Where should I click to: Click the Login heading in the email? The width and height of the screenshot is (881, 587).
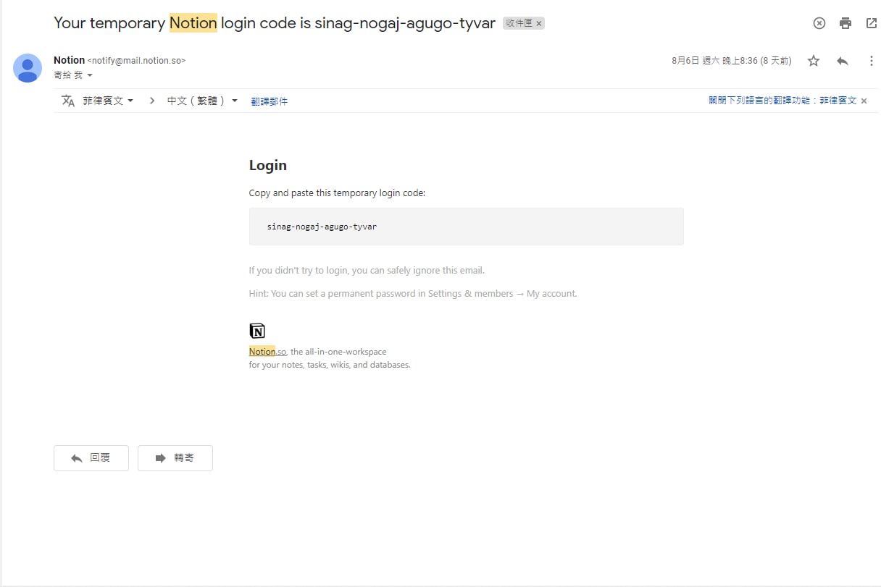coord(268,165)
